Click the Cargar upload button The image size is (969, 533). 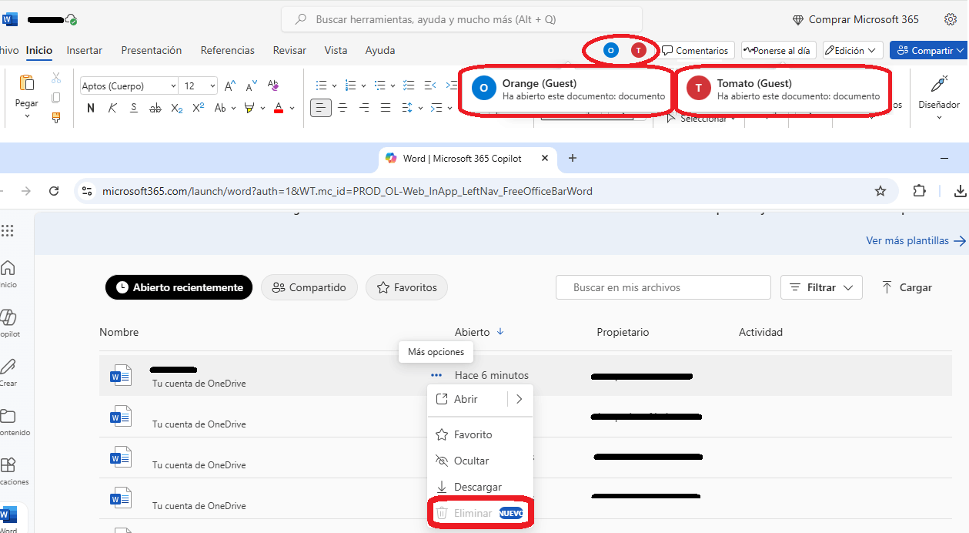click(907, 287)
